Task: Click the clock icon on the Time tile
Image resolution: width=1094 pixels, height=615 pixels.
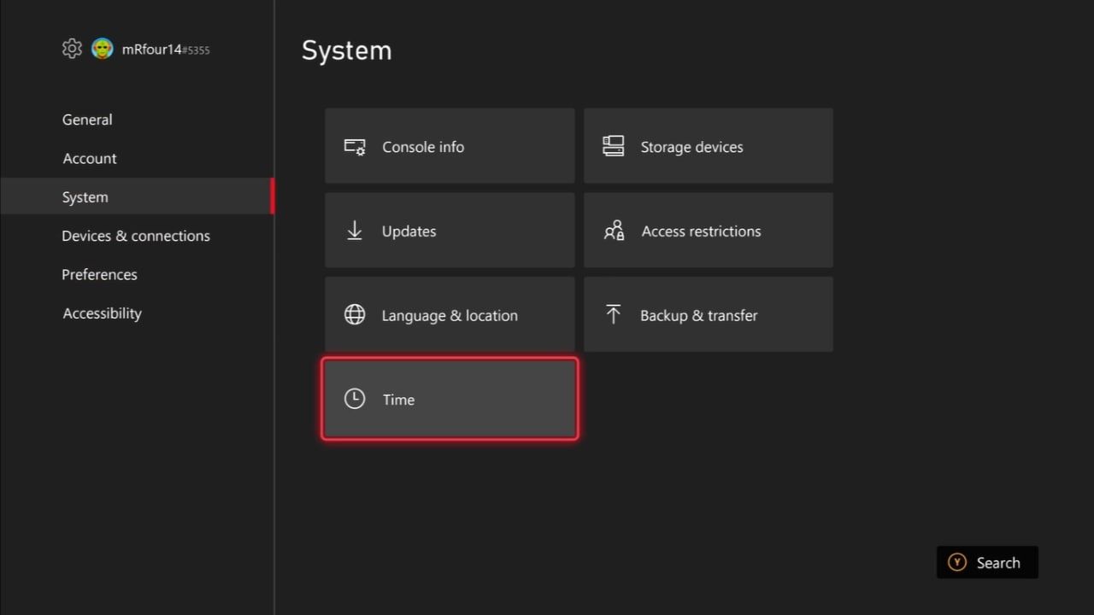Action: tap(354, 398)
